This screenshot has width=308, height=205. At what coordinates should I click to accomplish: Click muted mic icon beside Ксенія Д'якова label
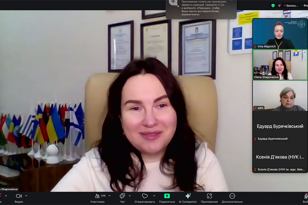[x=255, y=169]
